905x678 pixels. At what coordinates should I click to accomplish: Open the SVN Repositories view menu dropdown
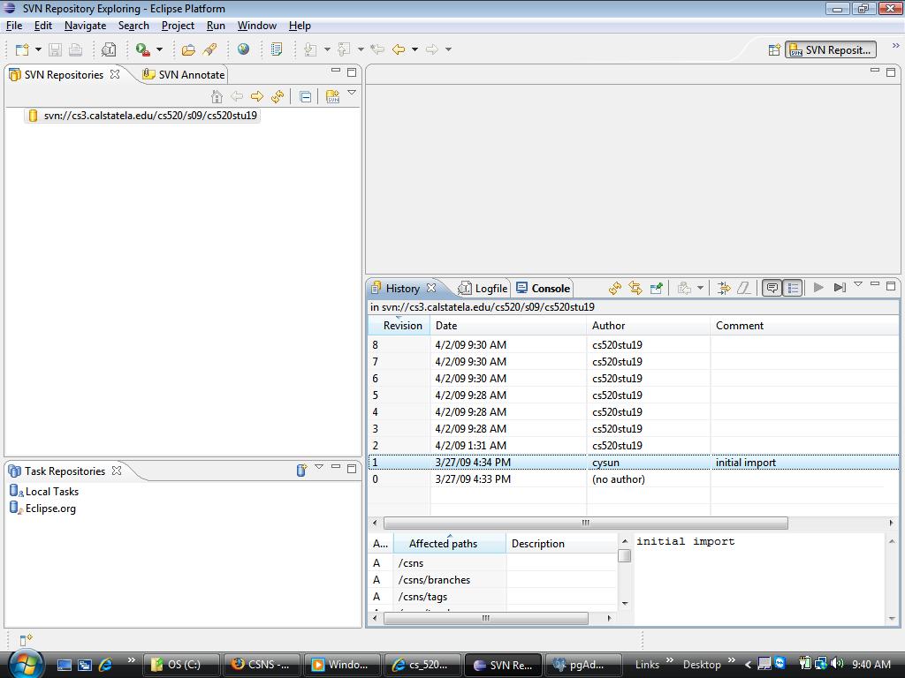pyautogui.click(x=352, y=94)
